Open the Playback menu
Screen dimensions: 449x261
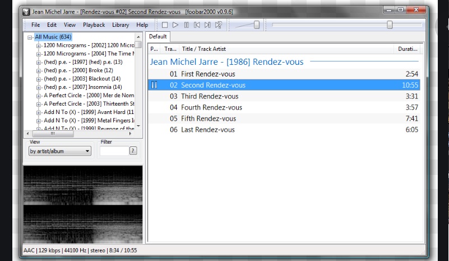94,25
